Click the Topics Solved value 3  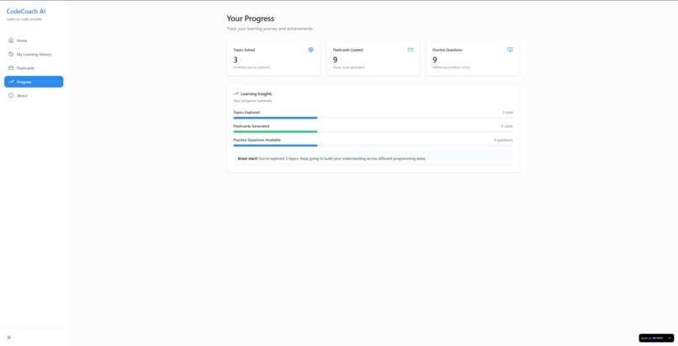point(236,60)
